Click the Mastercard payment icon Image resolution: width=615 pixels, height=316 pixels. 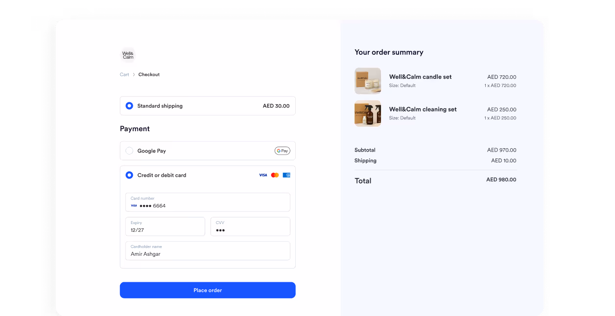coord(274,175)
